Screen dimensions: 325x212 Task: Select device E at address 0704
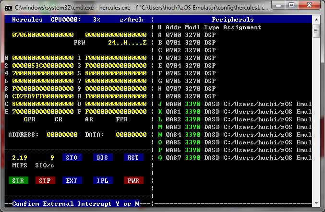187,65
